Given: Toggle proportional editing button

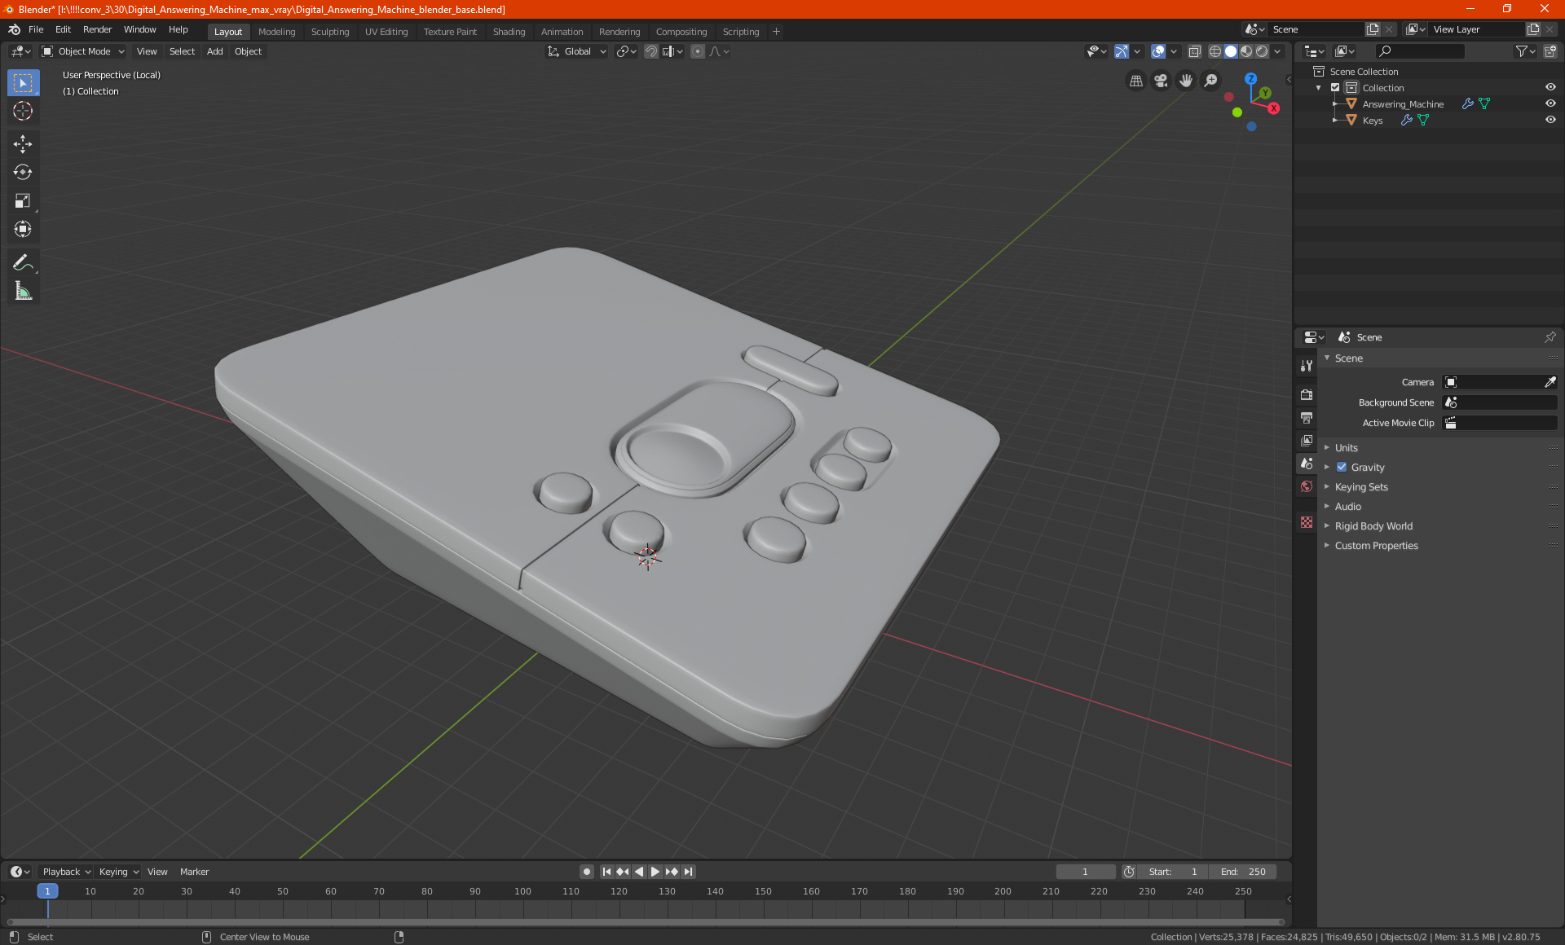Looking at the screenshot, I should [698, 51].
